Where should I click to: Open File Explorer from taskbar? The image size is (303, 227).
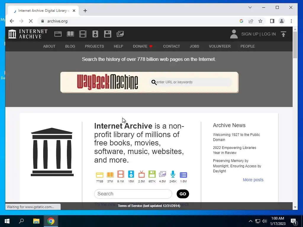[36, 221]
